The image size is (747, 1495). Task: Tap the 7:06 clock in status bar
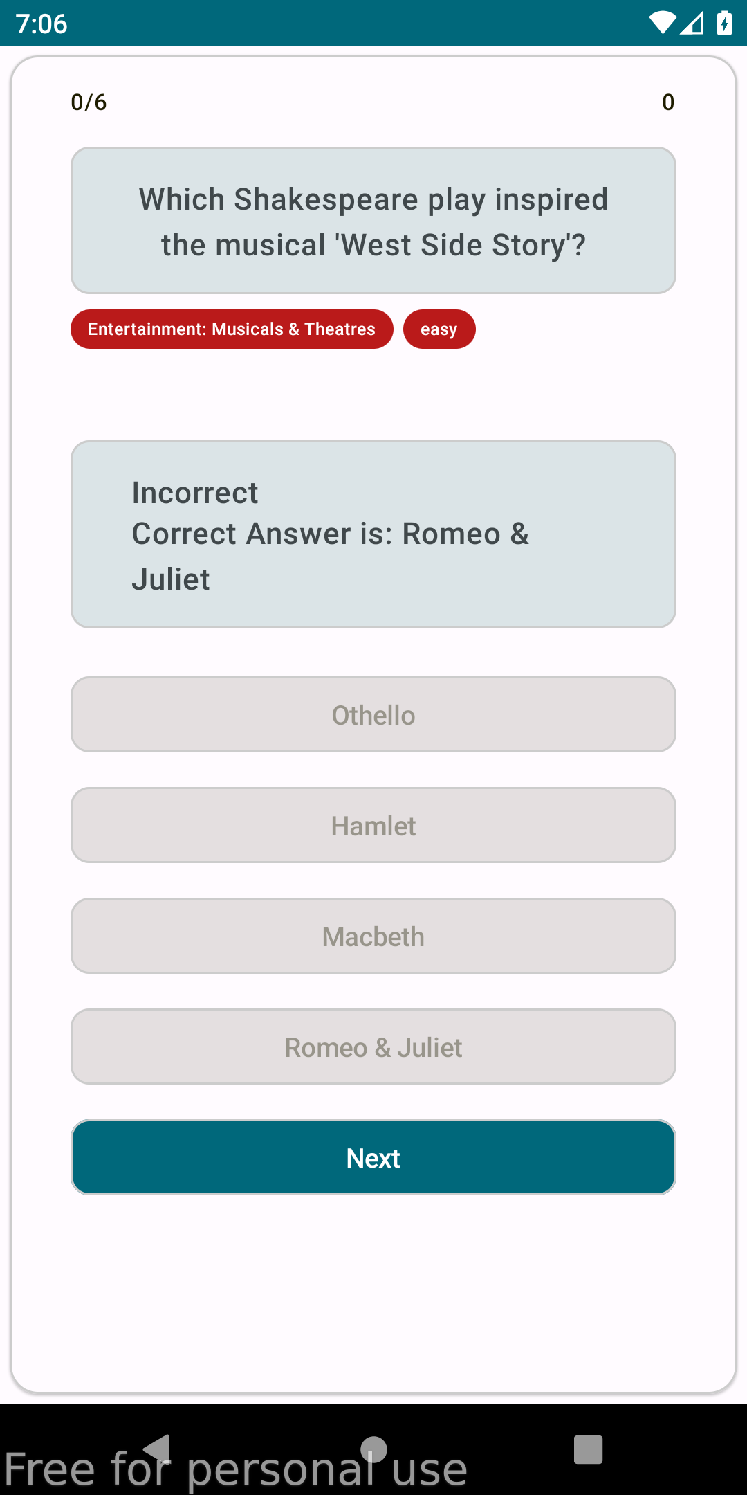(x=41, y=24)
